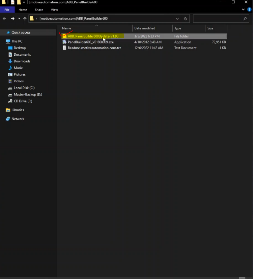Click the Back navigation arrow
This screenshot has height=279, width=253.
pyautogui.click(x=5, y=19)
